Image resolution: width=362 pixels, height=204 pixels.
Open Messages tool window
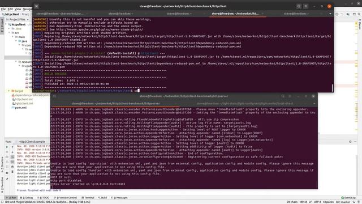point(119,198)
